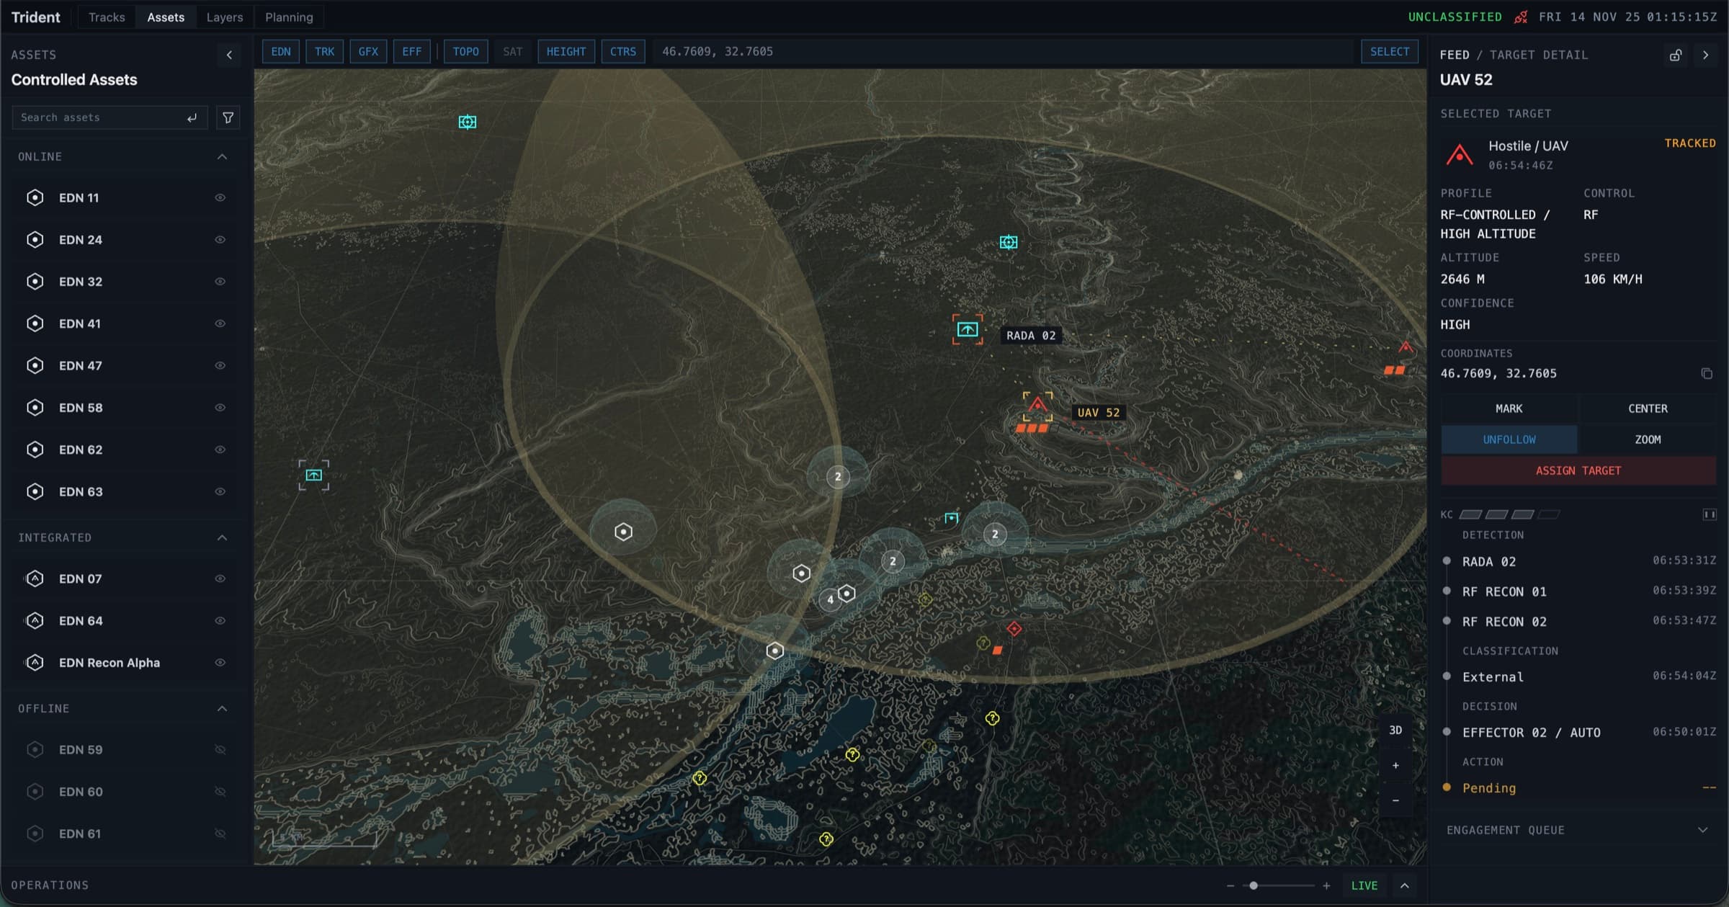Click the red alert icon beside UNCLASSIFIED
1729x907 pixels.
pyautogui.click(x=1521, y=17)
